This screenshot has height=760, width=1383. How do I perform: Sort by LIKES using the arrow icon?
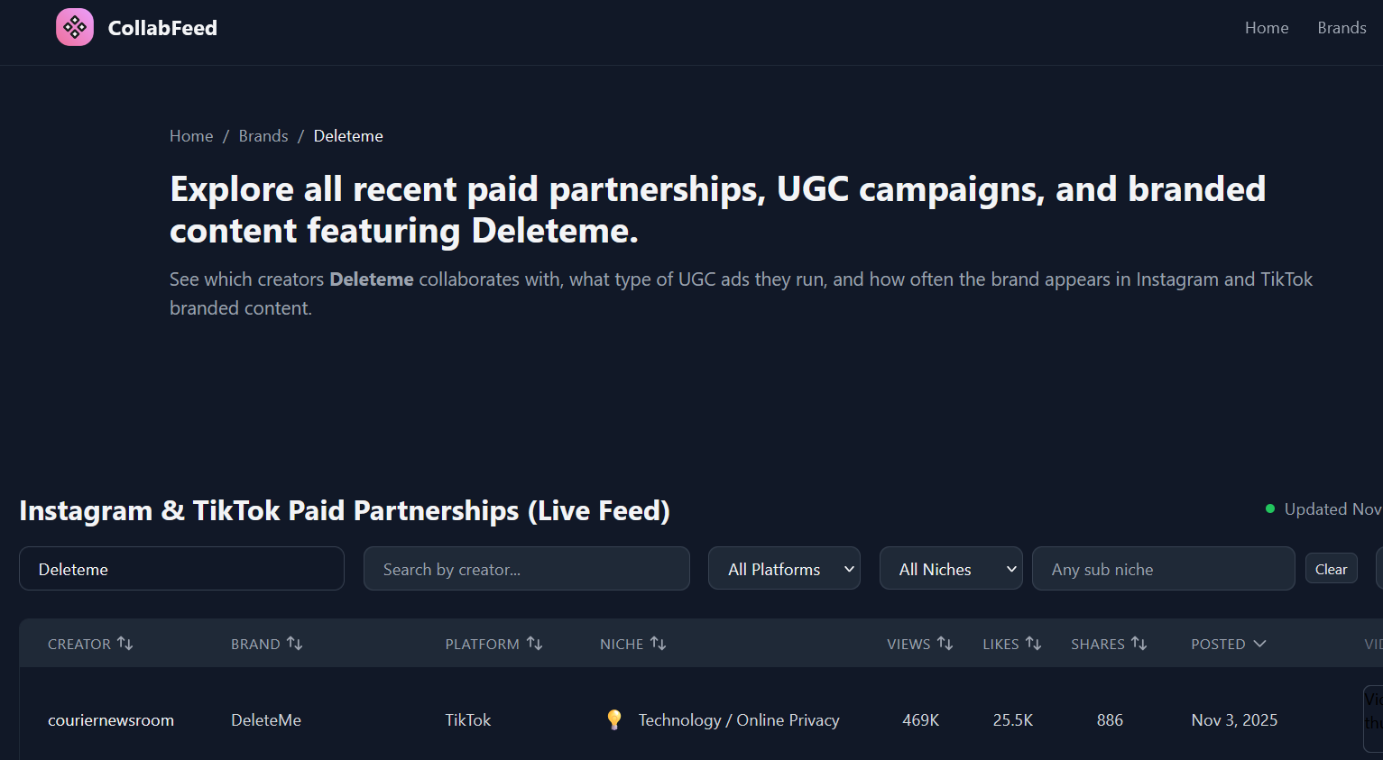(x=1034, y=643)
